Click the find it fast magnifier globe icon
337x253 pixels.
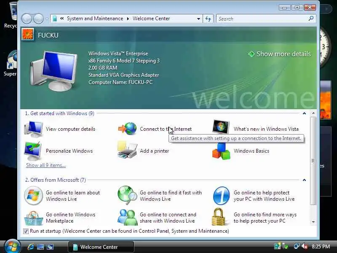[128, 195]
